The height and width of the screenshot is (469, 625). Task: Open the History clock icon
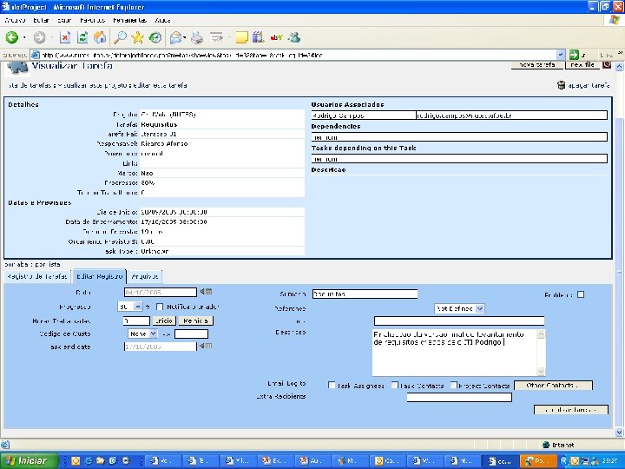[155, 37]
